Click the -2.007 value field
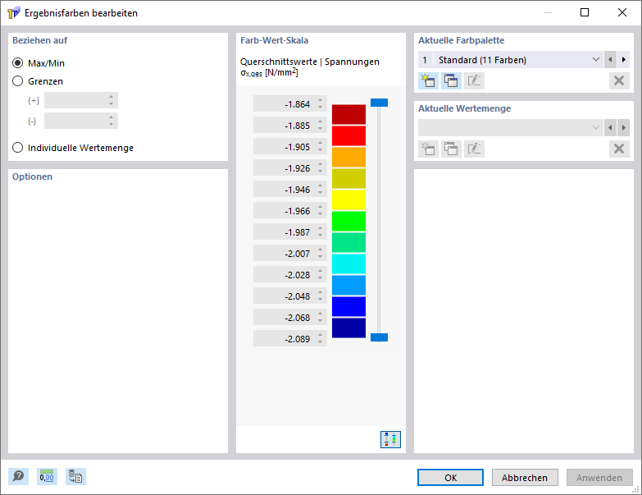Image resolution: width=642 pixels, height=495 pixels. (290, 253)
